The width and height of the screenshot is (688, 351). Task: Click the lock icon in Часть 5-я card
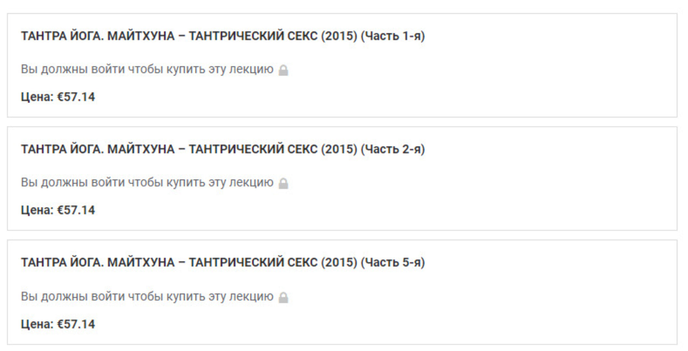click(x=283, y=297)
